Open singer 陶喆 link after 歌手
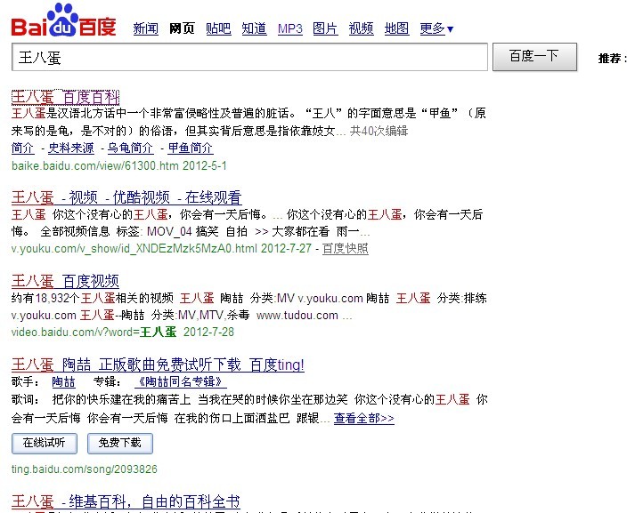 (63, 382)
